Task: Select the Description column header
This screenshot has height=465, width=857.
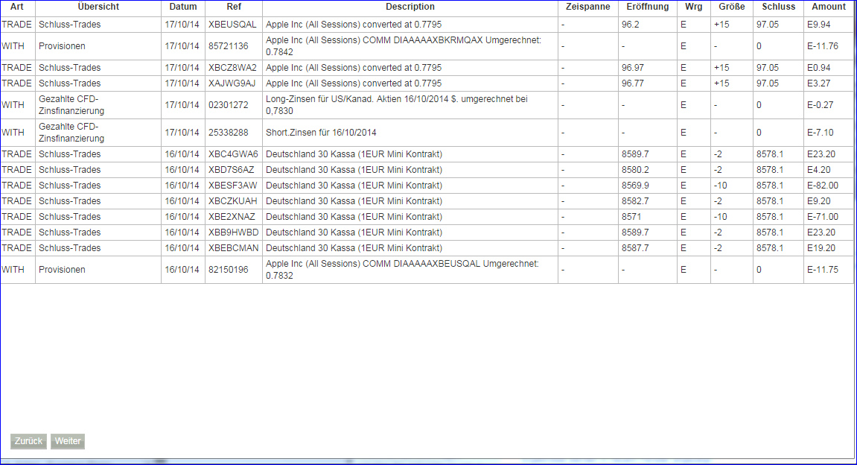Action: click(x=410, y=7)
